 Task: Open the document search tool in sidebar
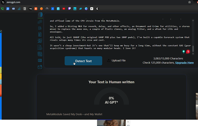pos(40,28)
